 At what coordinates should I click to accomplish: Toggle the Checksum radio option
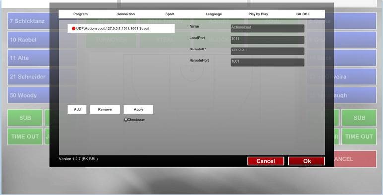tap(126, 120)
